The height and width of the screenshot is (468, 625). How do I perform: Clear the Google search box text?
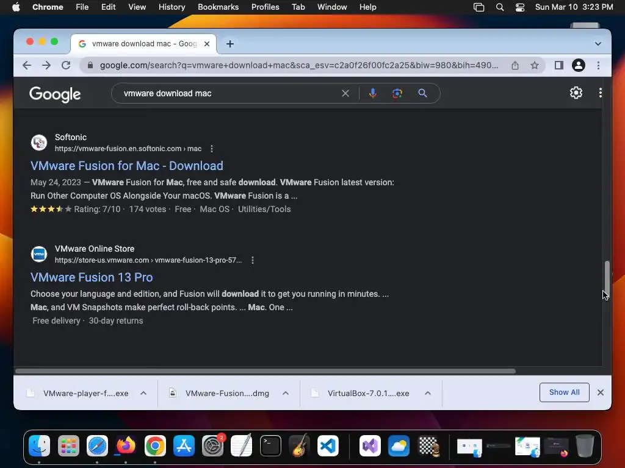coord(345,93)
